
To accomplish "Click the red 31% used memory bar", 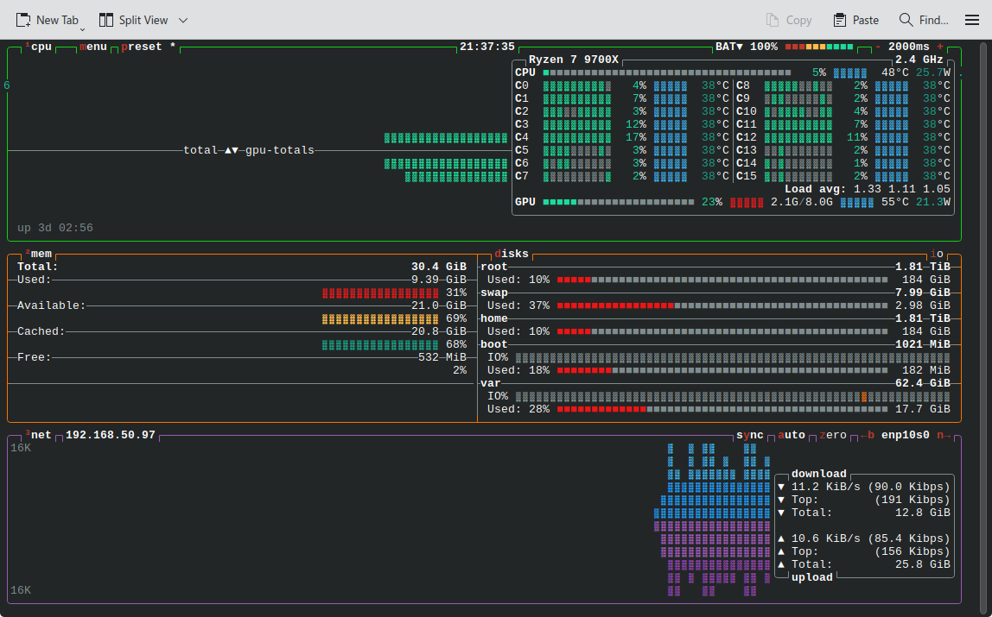I will pyautogui.click(x=380, y=293).
